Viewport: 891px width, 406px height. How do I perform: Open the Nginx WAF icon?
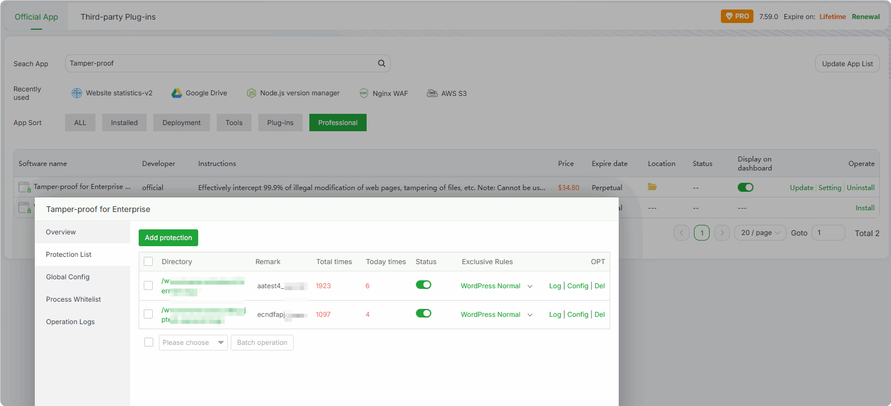pos(364,93)
